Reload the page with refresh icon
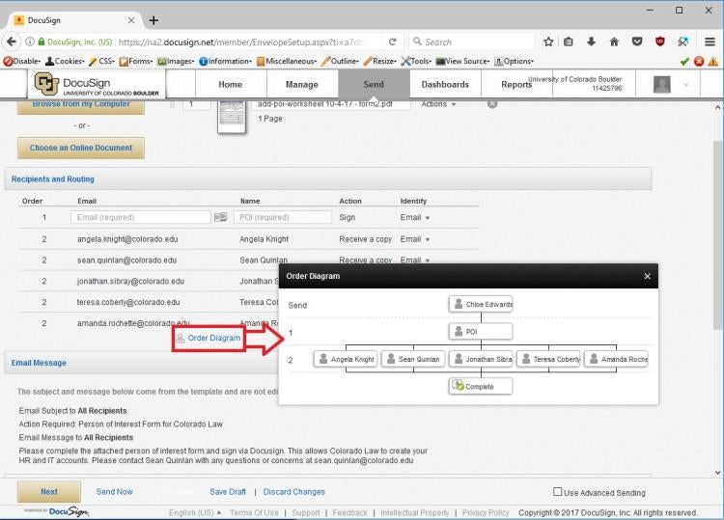The height and width of the screenshot is (520, 724). click(x=393, y=42)
